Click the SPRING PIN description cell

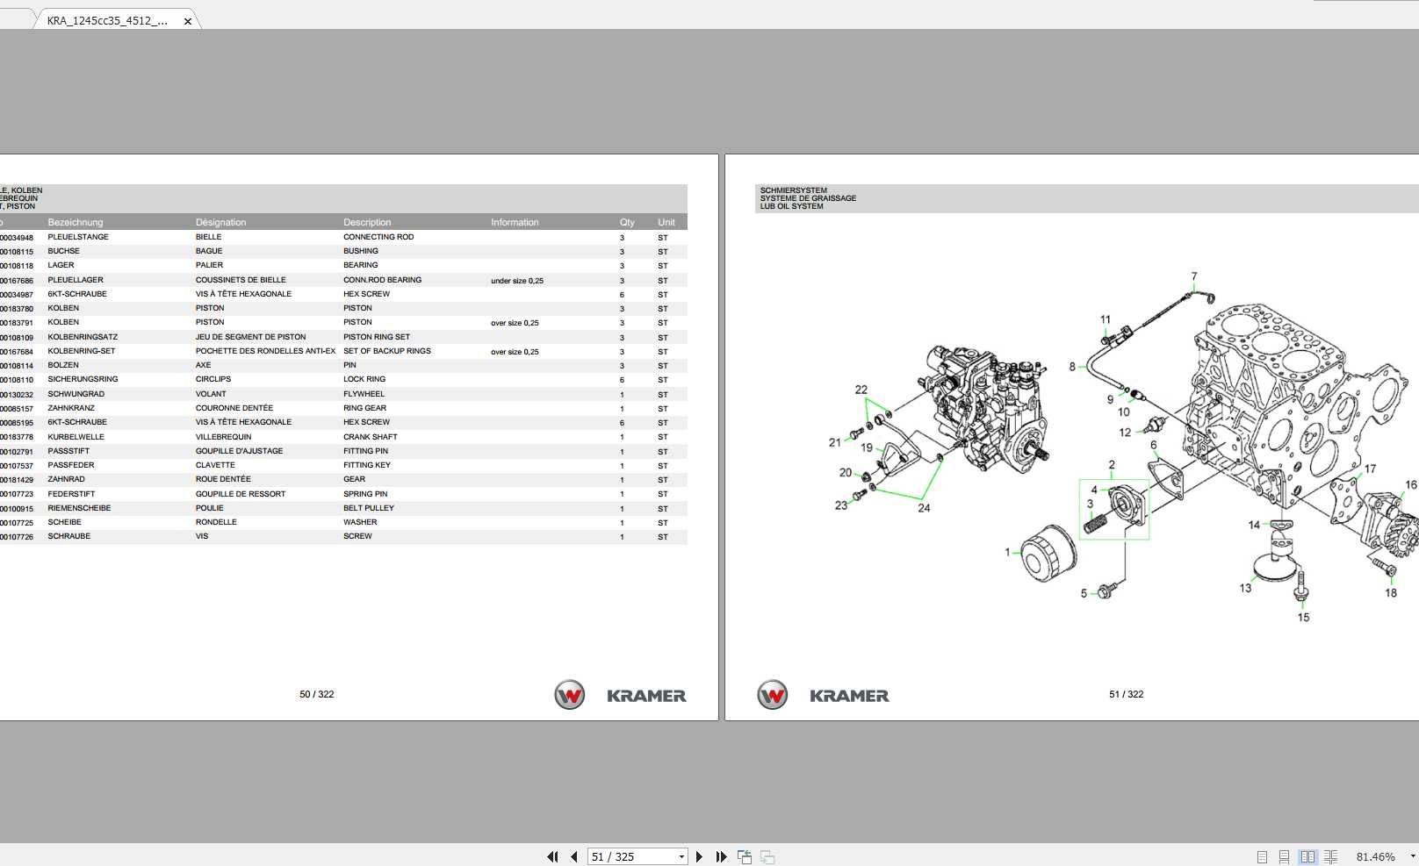[365, 494]
